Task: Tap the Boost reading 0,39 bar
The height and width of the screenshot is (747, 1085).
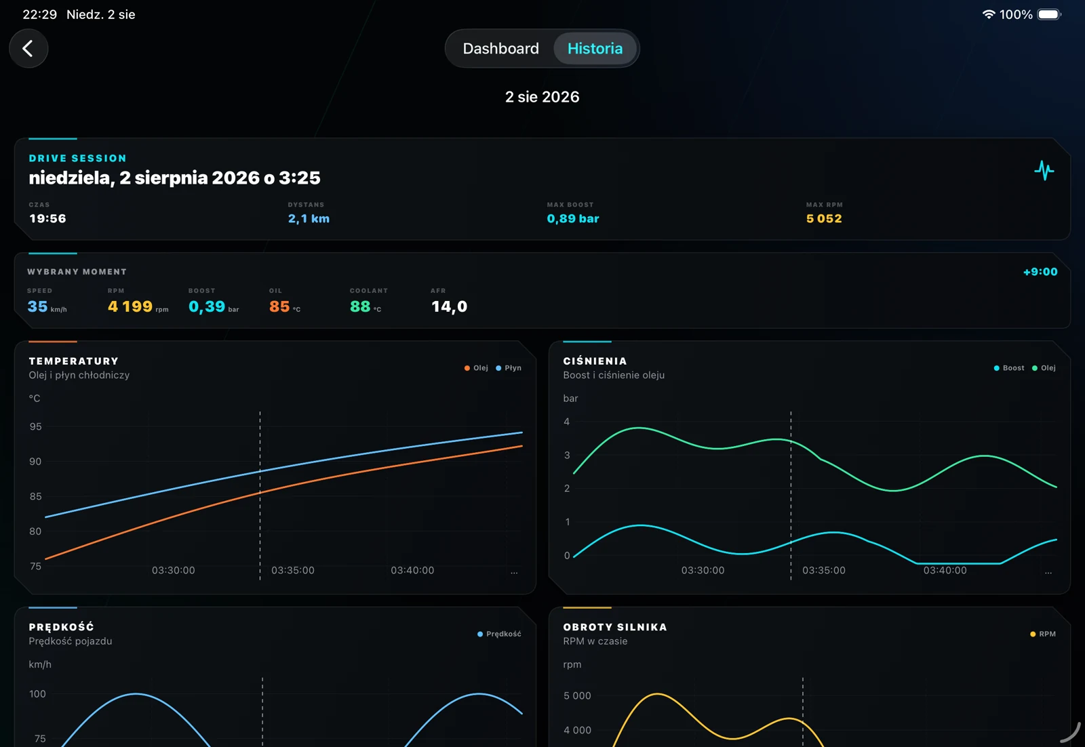Action: coord(214,306)
